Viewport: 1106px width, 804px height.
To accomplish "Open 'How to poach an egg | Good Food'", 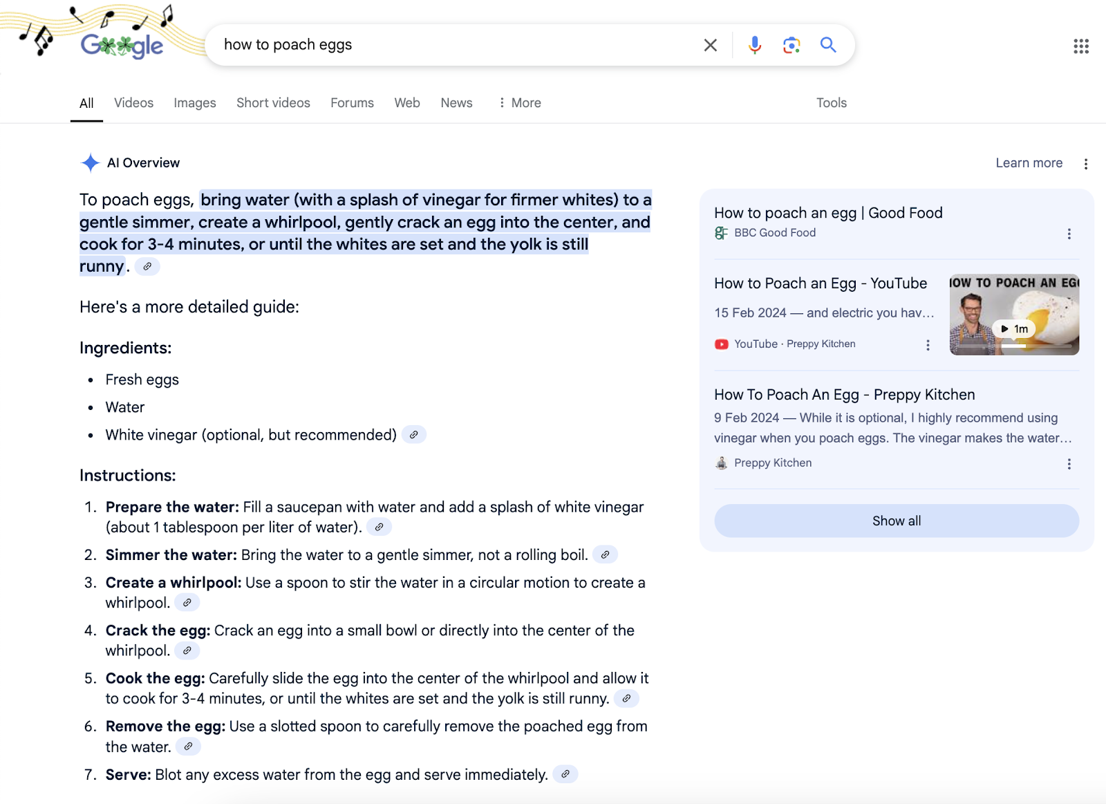I will pyautogui.click(x=828, y=213).
